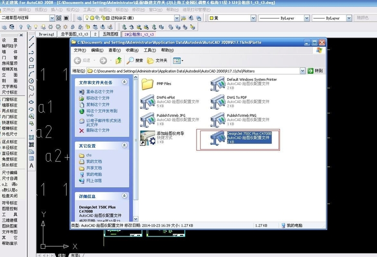Image resolution: width=377 pixels, height=257 pixels.
Task: Collapse the Other Places panel
Action: point(124,146)
